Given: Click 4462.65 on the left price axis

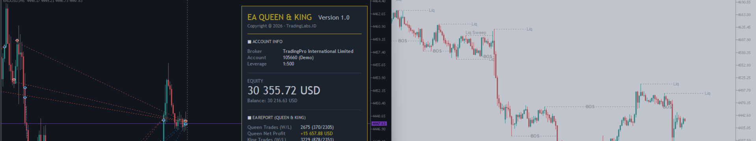Looking at the screenshot, I should (379, 14).
